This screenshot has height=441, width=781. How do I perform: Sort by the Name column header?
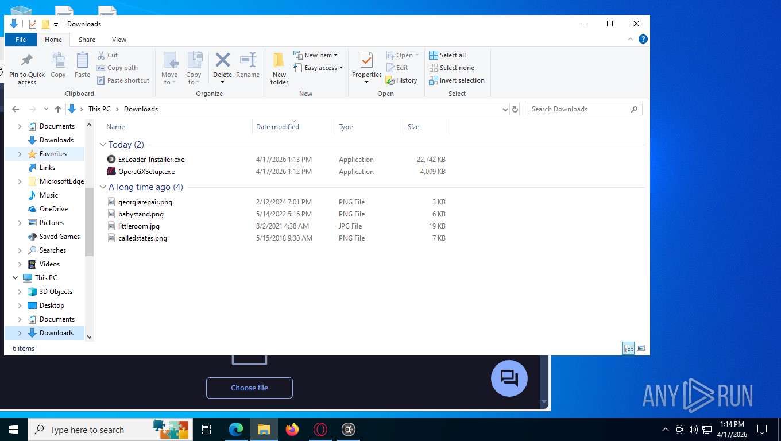tap(177, 127)
